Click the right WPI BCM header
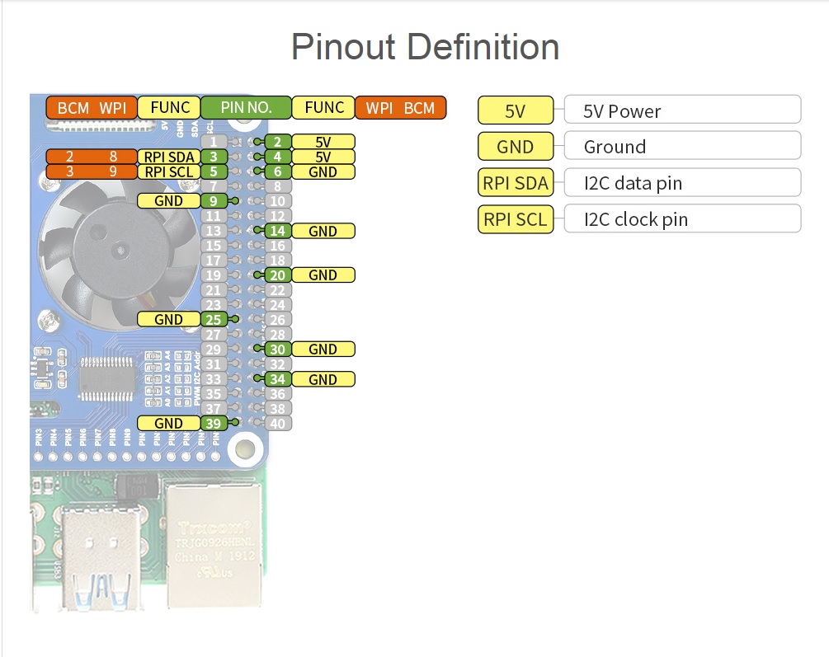This screenshot has width=829, height=657. click(400, 107)
